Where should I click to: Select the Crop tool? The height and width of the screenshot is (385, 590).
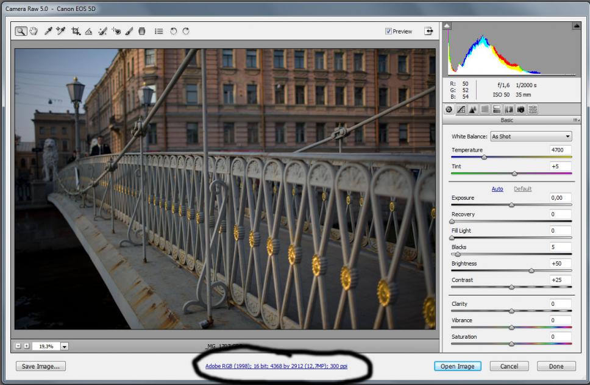coord(76,31)
